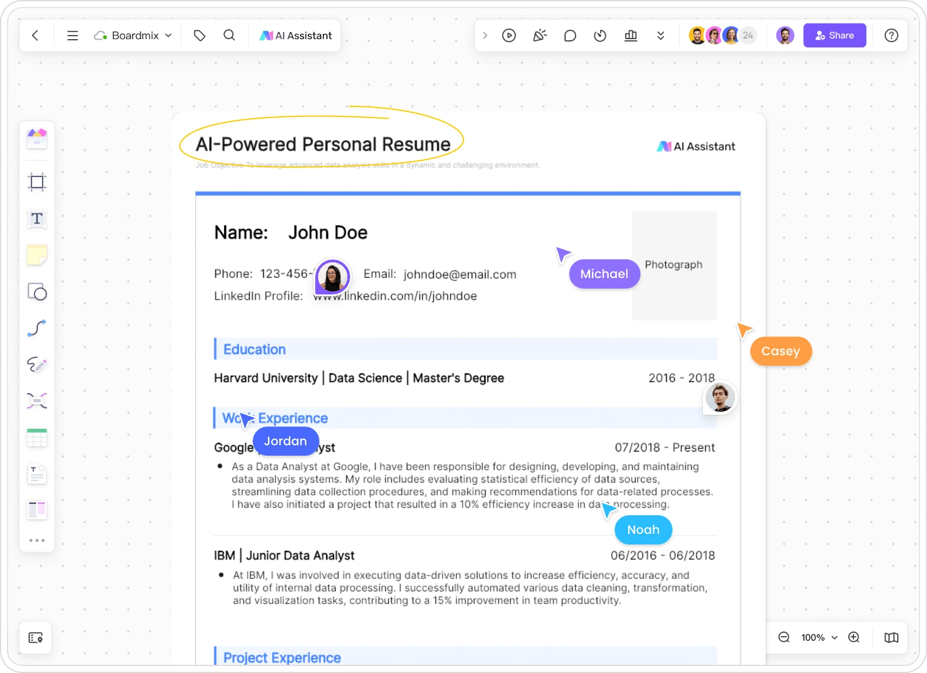Select the Kanban board tool
This screenshot has width=927, height=673.
(x=37, y=510)
